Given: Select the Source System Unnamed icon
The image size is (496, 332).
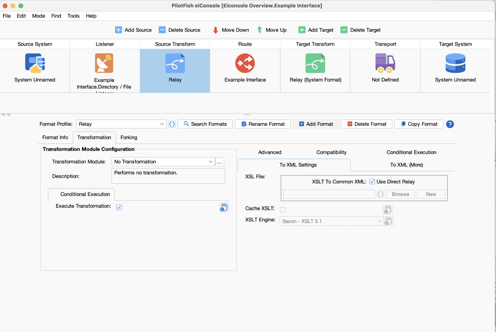Looking at the screenshot, I should coord(35,63).
